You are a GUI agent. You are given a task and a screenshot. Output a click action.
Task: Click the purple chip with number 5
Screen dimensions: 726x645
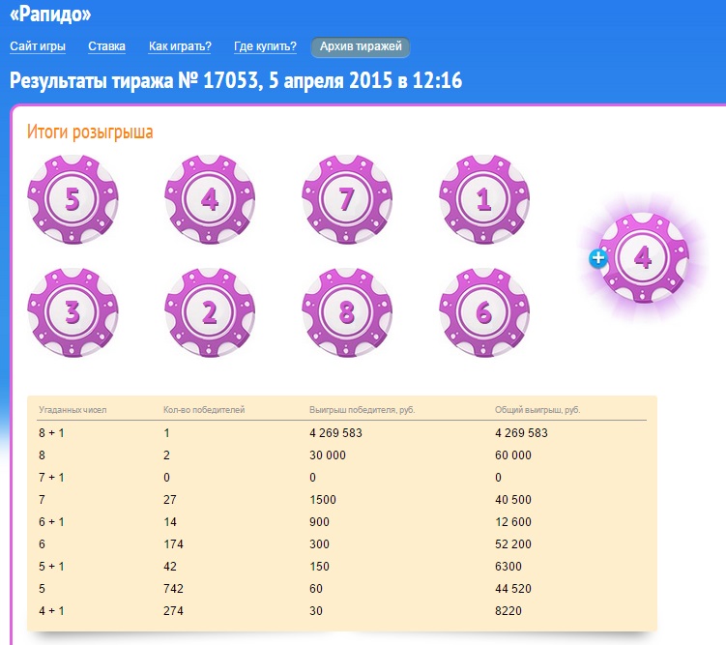(x=73, y=200)
